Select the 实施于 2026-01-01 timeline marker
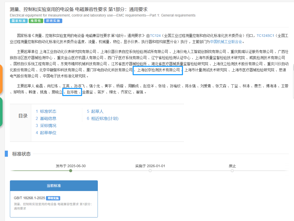 tap(150, 171)
